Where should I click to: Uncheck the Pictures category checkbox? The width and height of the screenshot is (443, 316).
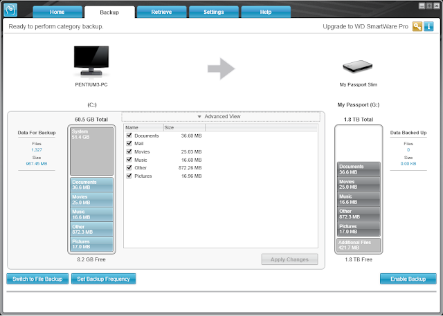(129, 176)
